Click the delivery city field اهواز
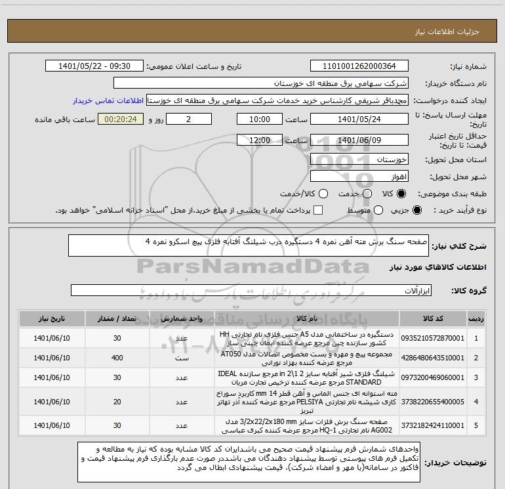This screenshot has height=489, width=505. click(x=359, y=177)
